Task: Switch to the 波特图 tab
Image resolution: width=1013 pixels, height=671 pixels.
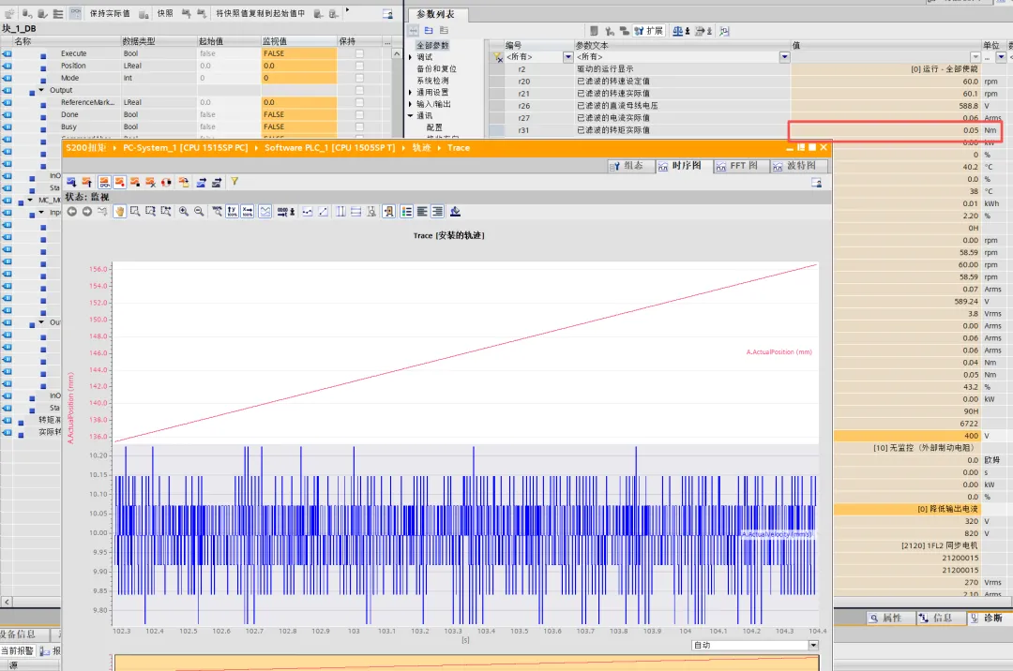Action: click(800, 166)
